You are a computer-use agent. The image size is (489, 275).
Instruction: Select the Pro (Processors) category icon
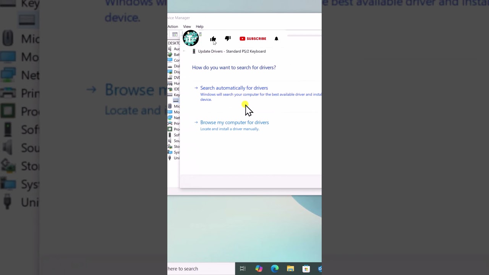pos(170,129)
